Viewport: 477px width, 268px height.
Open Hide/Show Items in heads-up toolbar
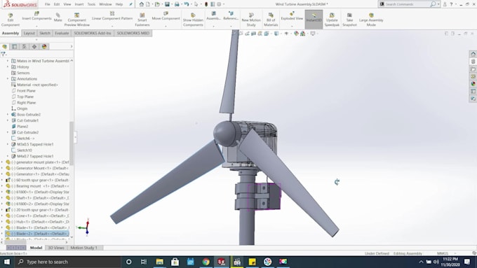tap(286, 34)
